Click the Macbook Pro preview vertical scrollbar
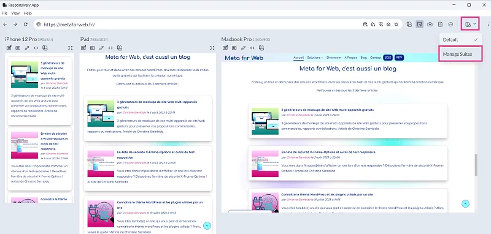 [x=476, y=165]
